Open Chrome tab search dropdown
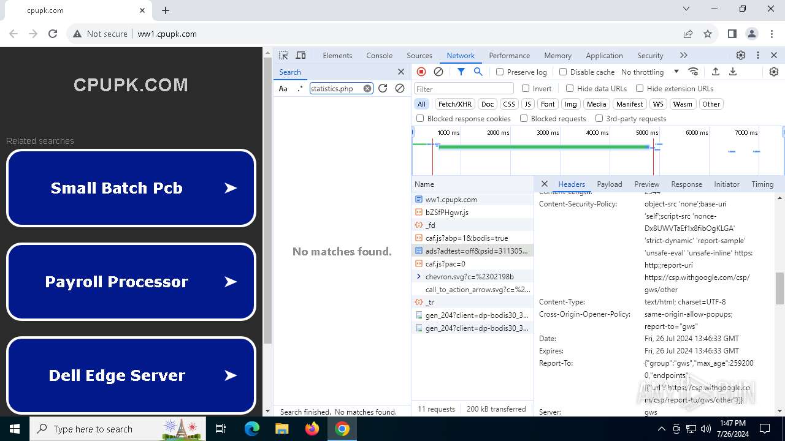The height and width of the screenshot is (441, 785). (x=687, y=9)
